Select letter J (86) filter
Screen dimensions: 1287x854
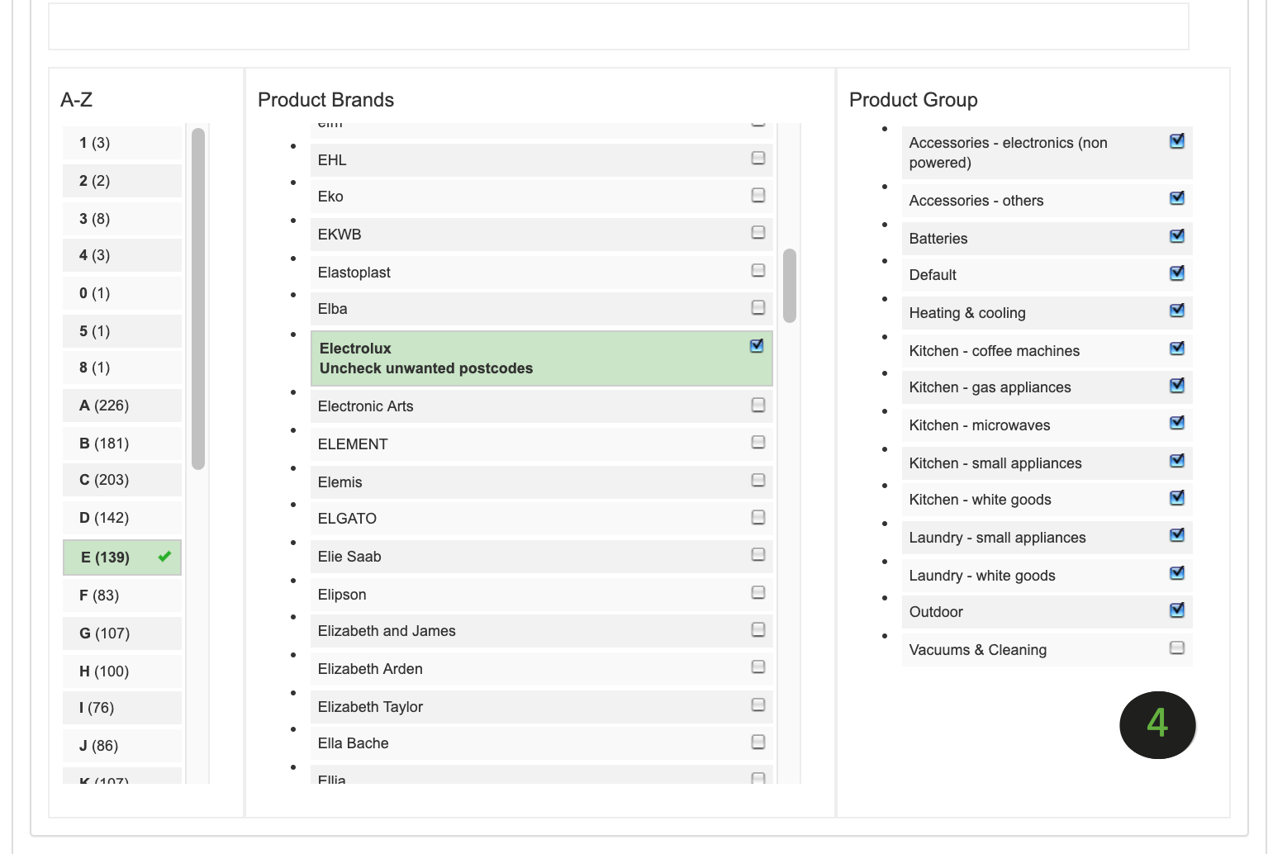122,746
